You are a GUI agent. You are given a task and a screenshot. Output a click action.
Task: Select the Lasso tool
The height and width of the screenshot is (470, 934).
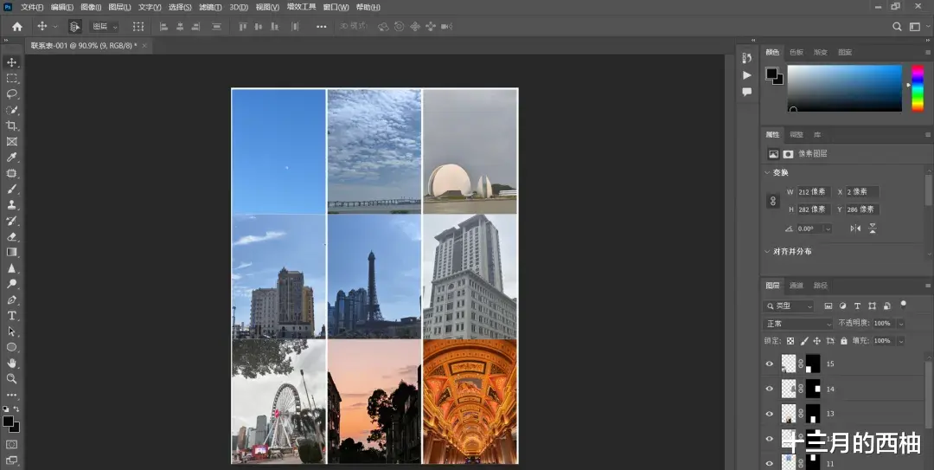point(11,94)
